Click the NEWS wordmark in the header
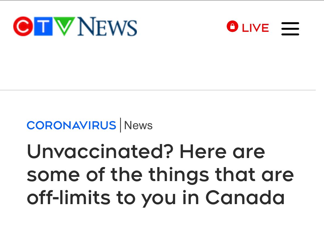 (x=107, y=27)
